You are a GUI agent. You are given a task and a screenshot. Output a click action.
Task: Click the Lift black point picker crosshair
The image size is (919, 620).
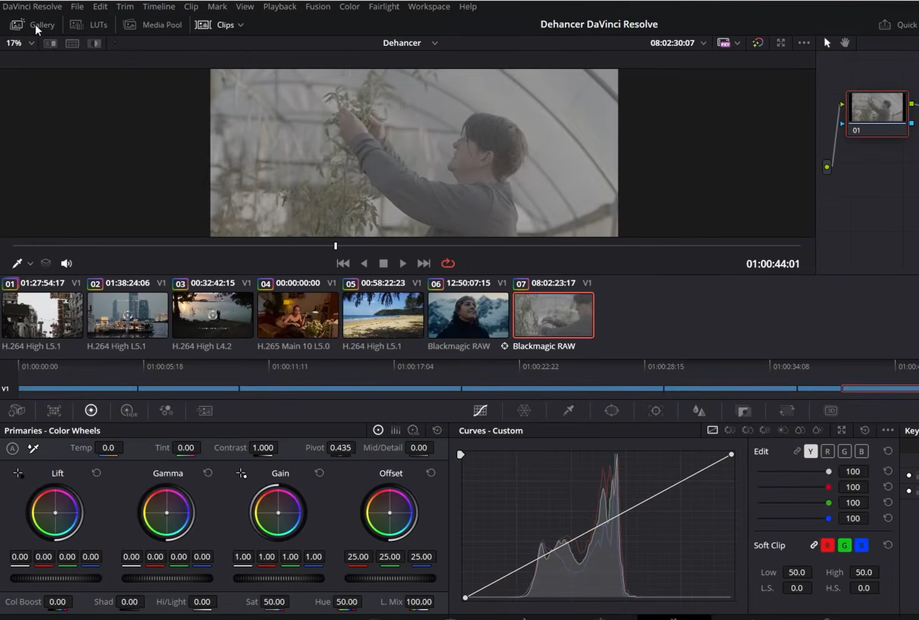(18, 473)
